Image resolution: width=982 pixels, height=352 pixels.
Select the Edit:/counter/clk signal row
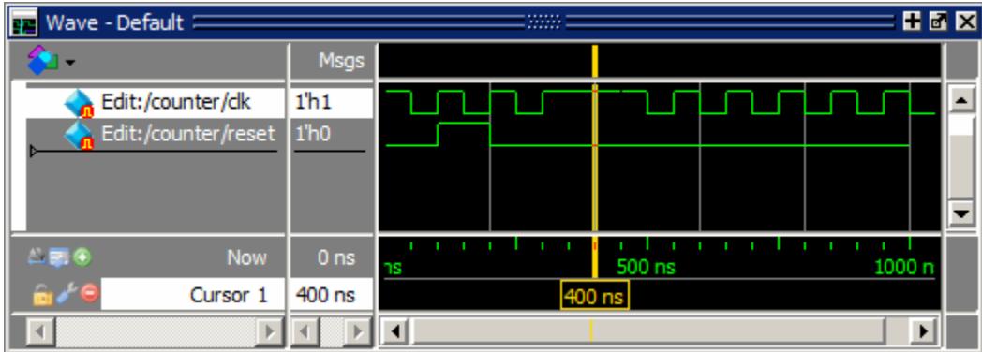(156, 102)
